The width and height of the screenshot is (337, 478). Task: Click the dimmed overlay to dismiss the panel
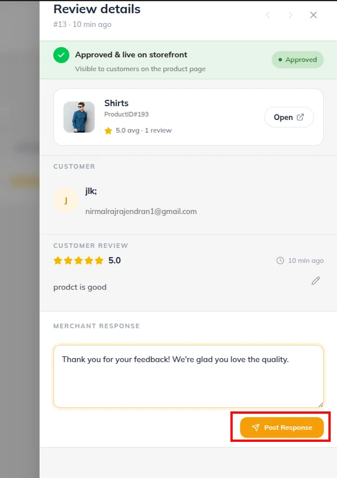[x=19, y=239]
